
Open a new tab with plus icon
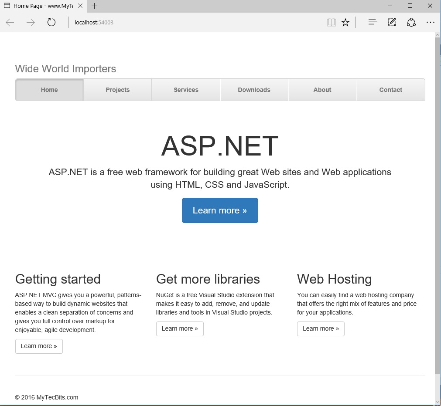point(95,6)
